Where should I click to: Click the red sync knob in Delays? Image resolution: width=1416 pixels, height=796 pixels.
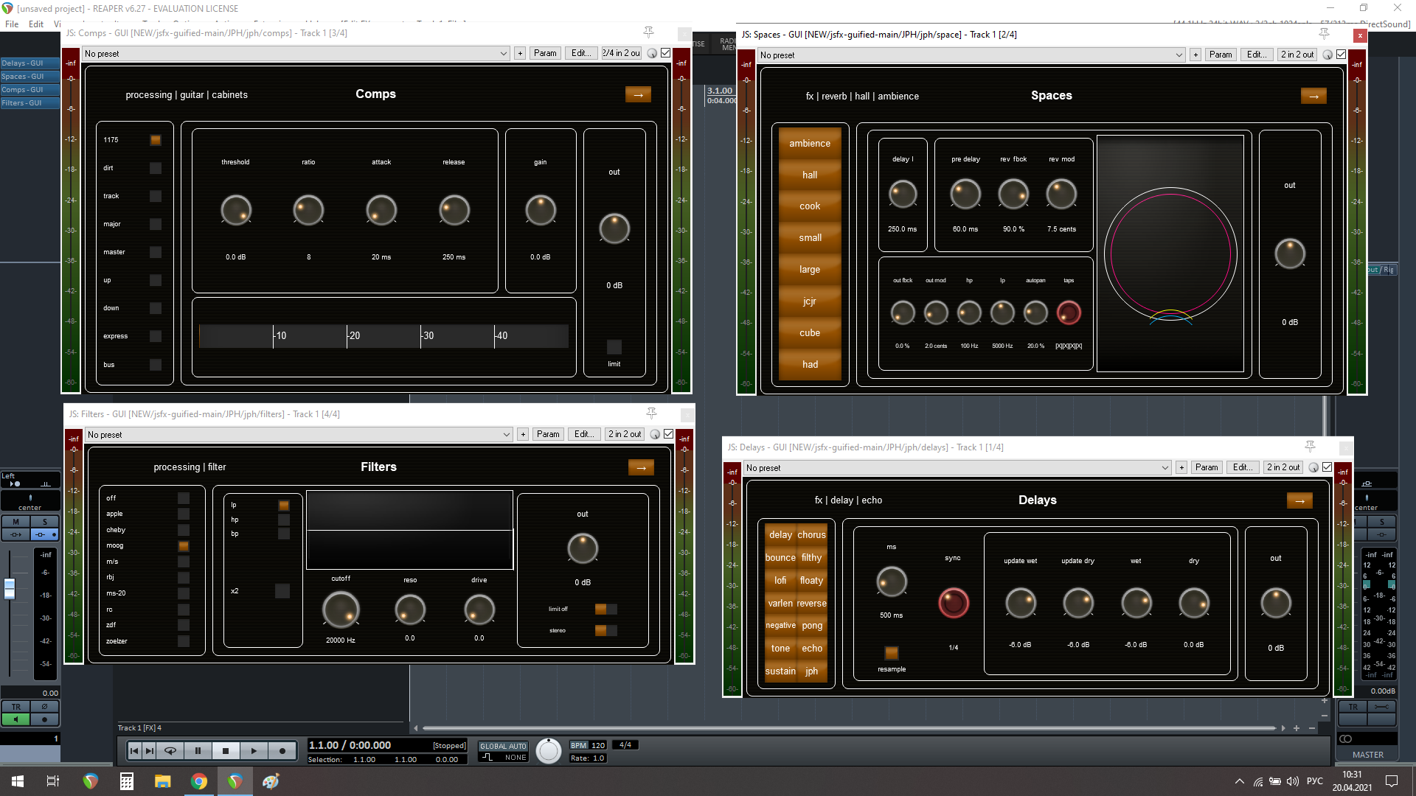click(x=953, y=603)
